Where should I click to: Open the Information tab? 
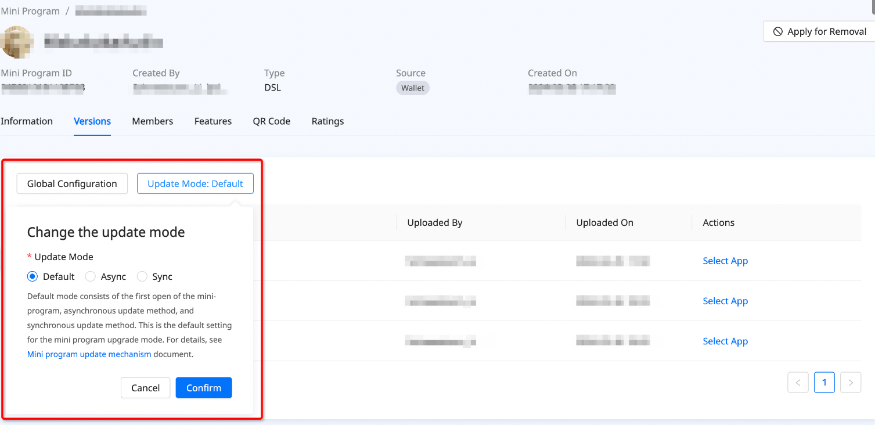[27, 121]
